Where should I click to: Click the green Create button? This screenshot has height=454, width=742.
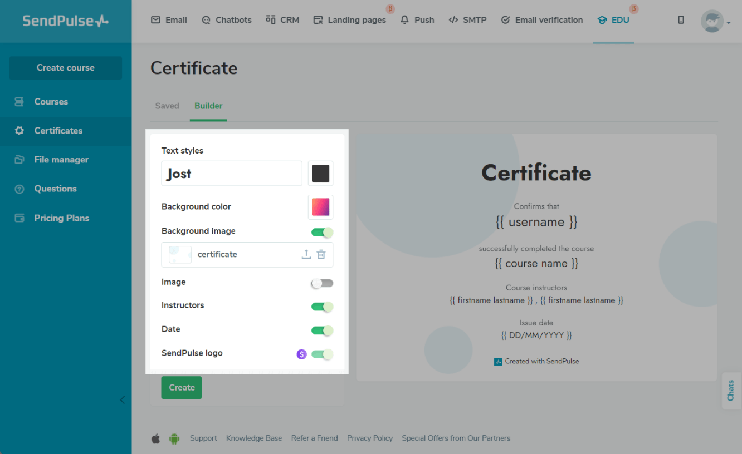coord(182,388)
